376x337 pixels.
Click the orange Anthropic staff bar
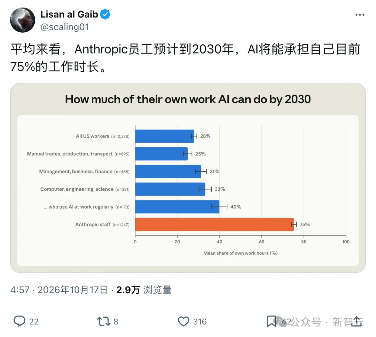[214, 224]
